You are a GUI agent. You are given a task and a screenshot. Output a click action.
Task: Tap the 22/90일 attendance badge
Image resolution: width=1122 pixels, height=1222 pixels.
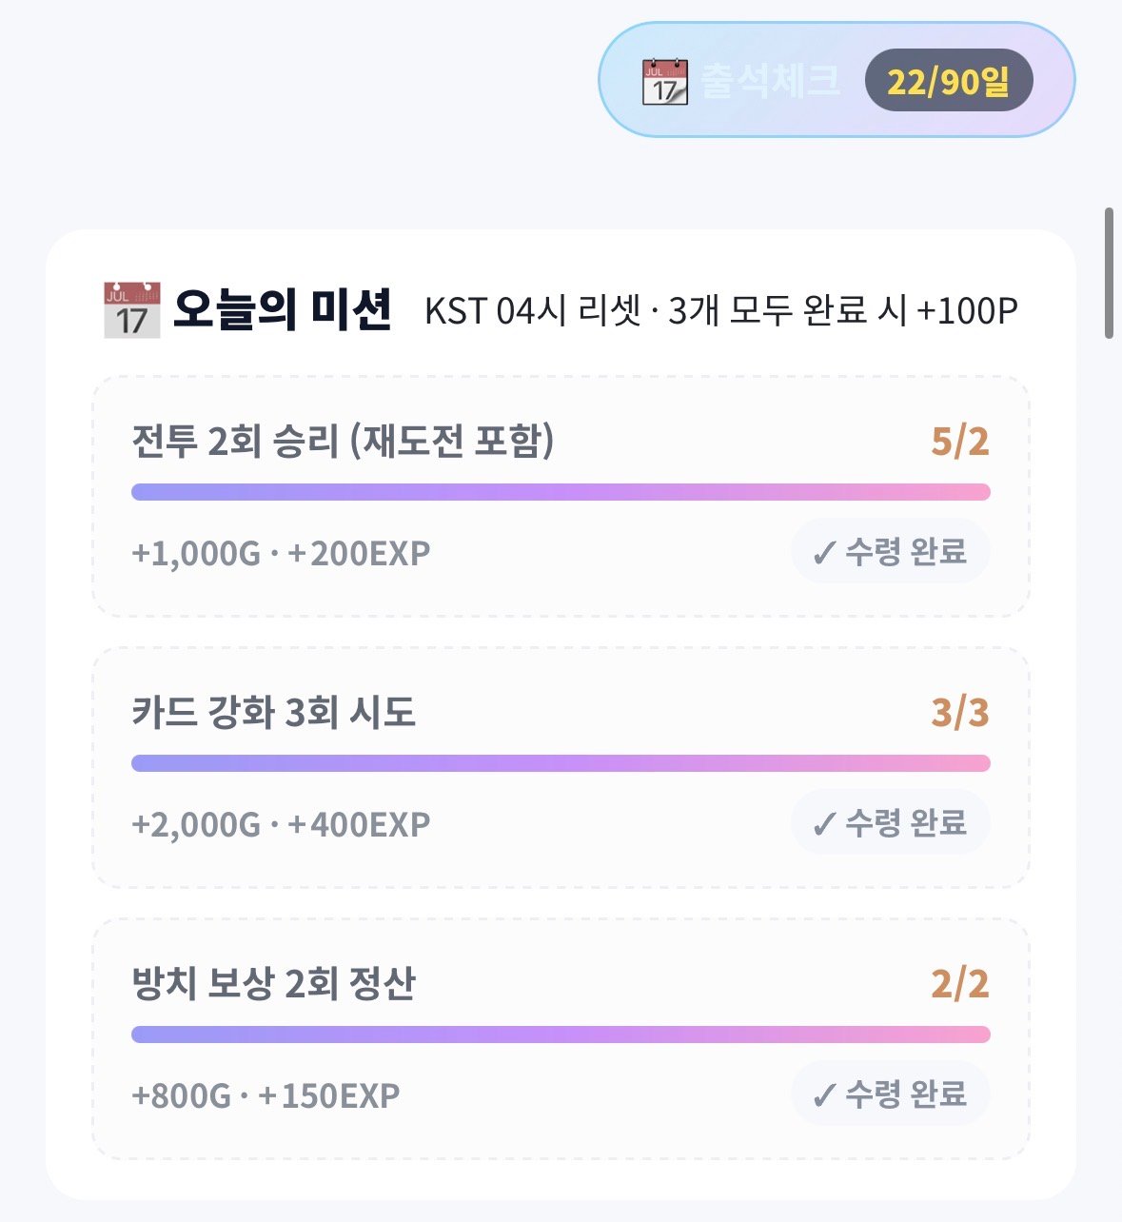[x=949, y=81]
